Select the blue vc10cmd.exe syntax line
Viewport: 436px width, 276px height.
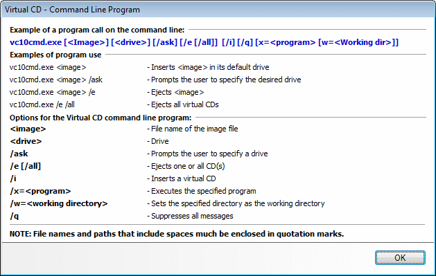pos(204,42)
